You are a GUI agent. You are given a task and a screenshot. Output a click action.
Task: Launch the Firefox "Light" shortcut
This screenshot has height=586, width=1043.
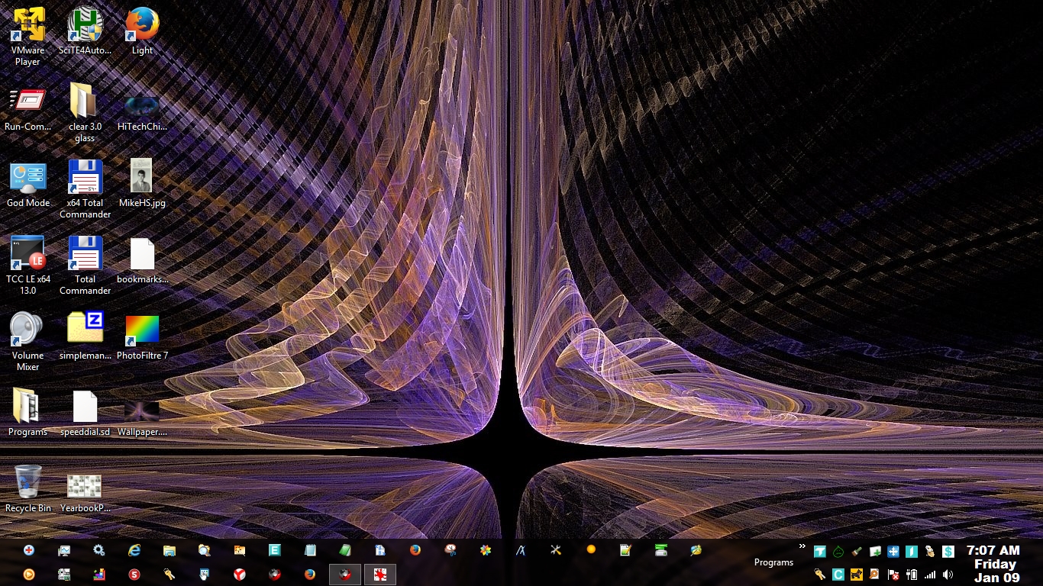(x=141, y=24)
